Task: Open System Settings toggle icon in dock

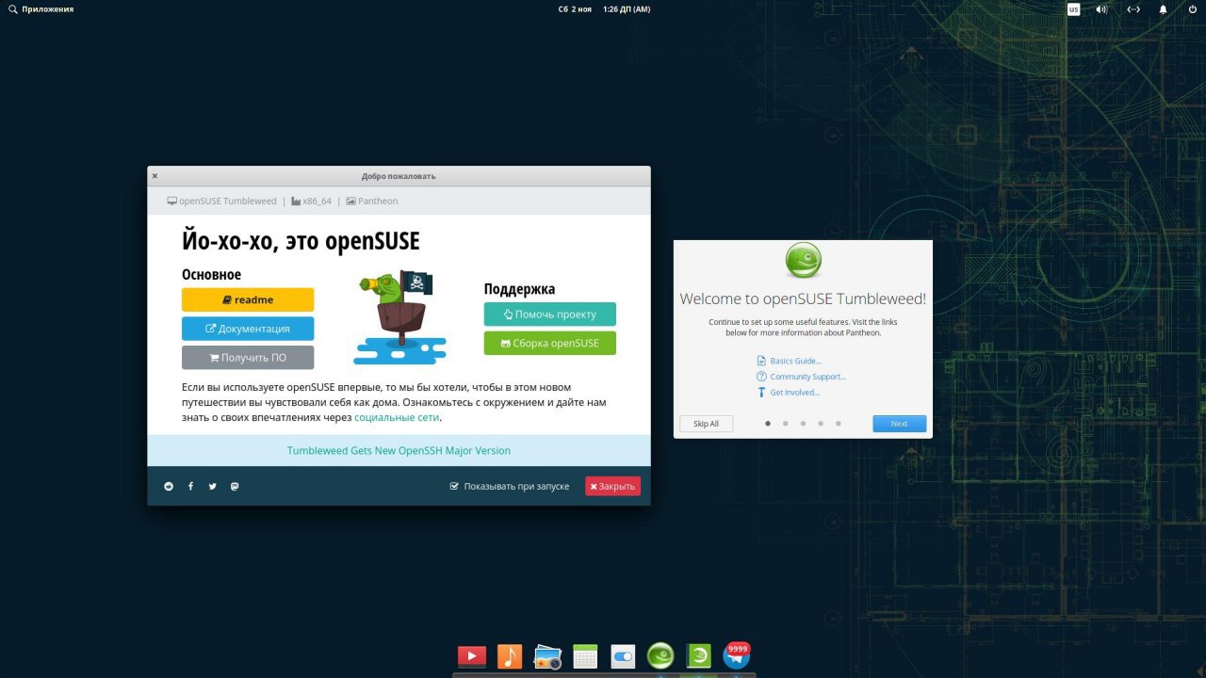Action: coord(623,656)
